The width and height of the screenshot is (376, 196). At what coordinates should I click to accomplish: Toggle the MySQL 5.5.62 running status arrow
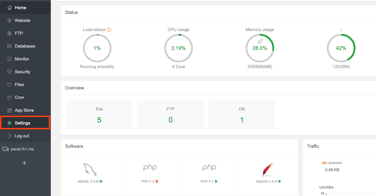click(x=102, y=181)
